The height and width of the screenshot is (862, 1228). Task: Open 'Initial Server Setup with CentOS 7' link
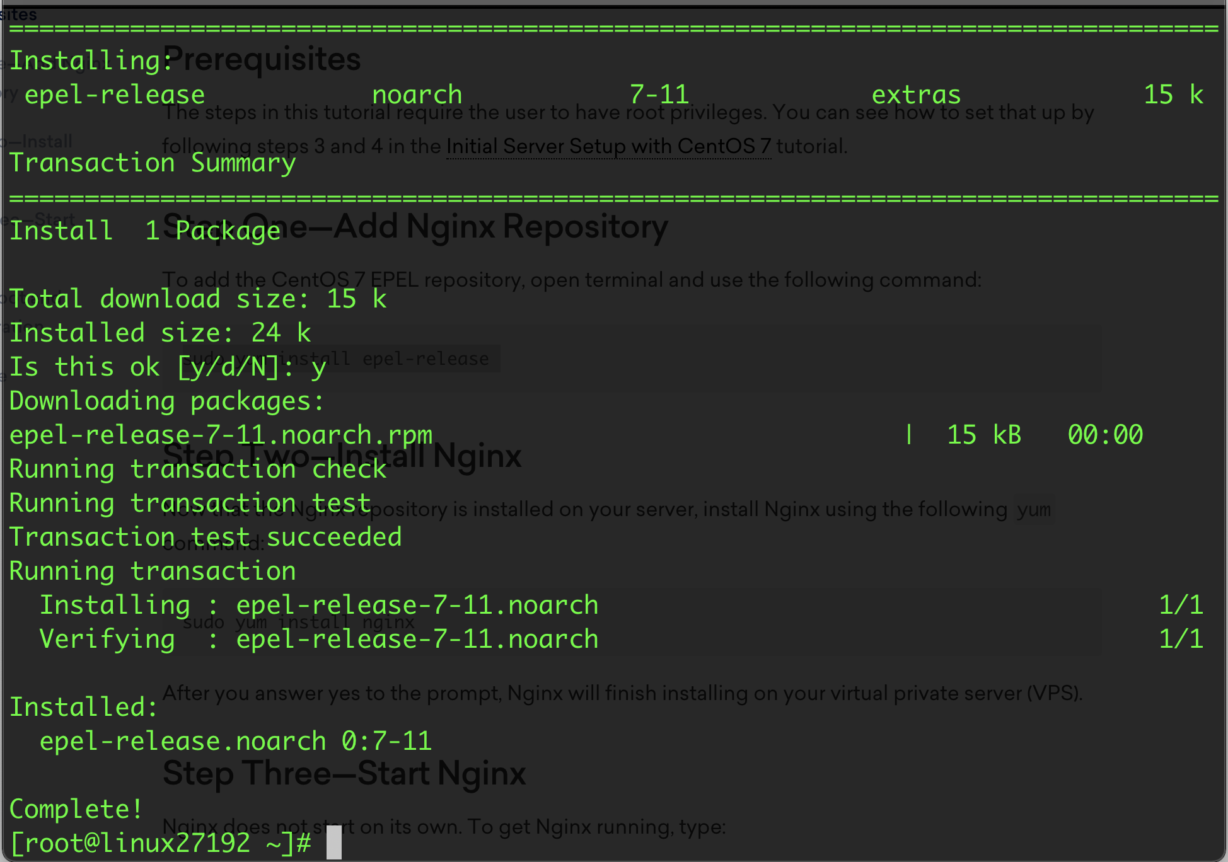tap(608, 146)
